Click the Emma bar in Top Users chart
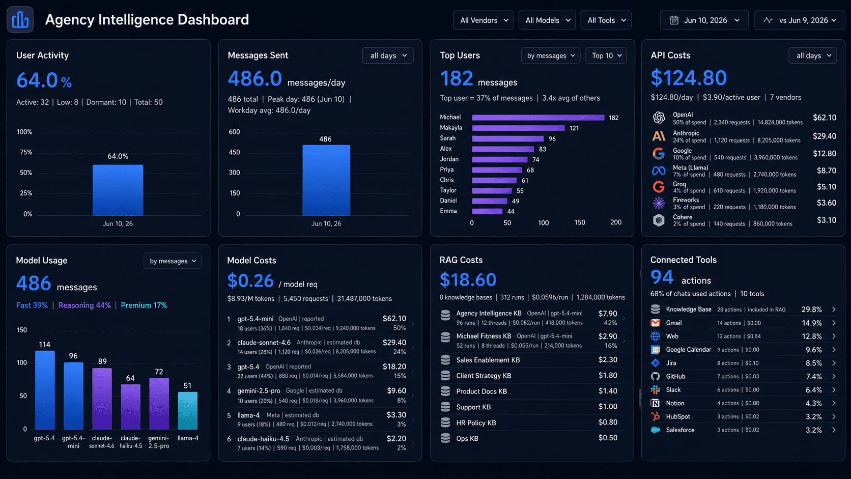Screen dimensions: 851x479 click(x=487, y=211)
